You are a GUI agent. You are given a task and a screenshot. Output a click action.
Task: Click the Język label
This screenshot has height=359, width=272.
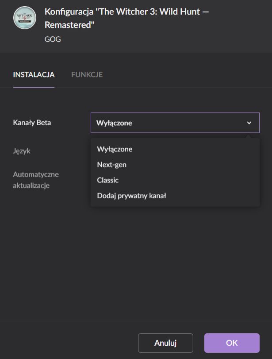coord(22,151)
